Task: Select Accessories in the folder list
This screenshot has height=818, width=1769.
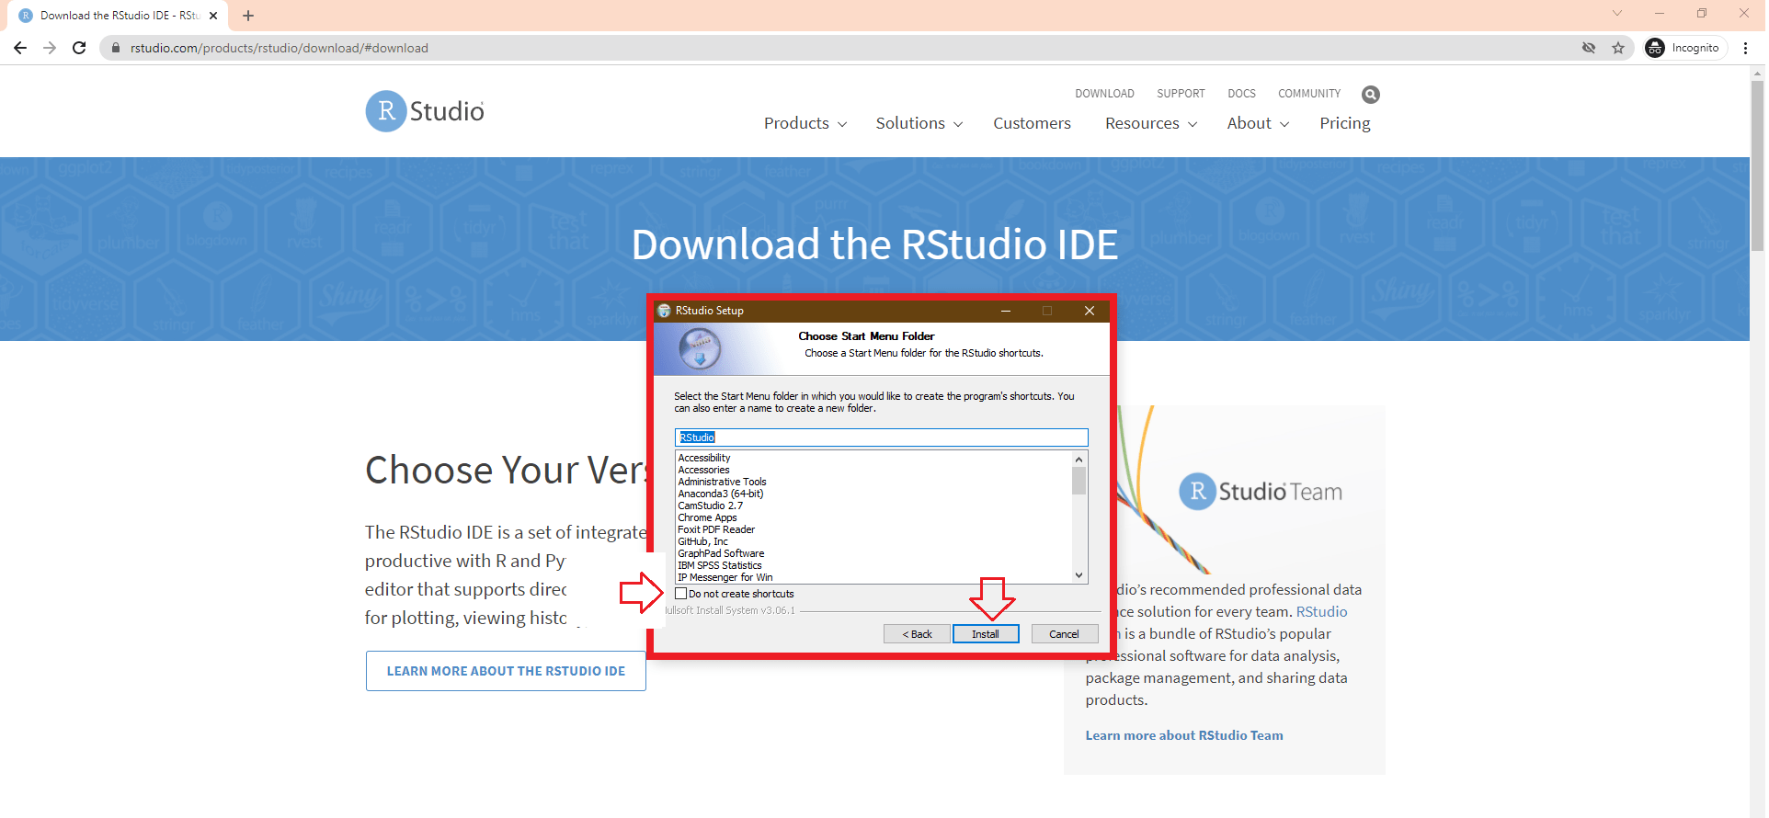Action: click(x=703, y=470)
